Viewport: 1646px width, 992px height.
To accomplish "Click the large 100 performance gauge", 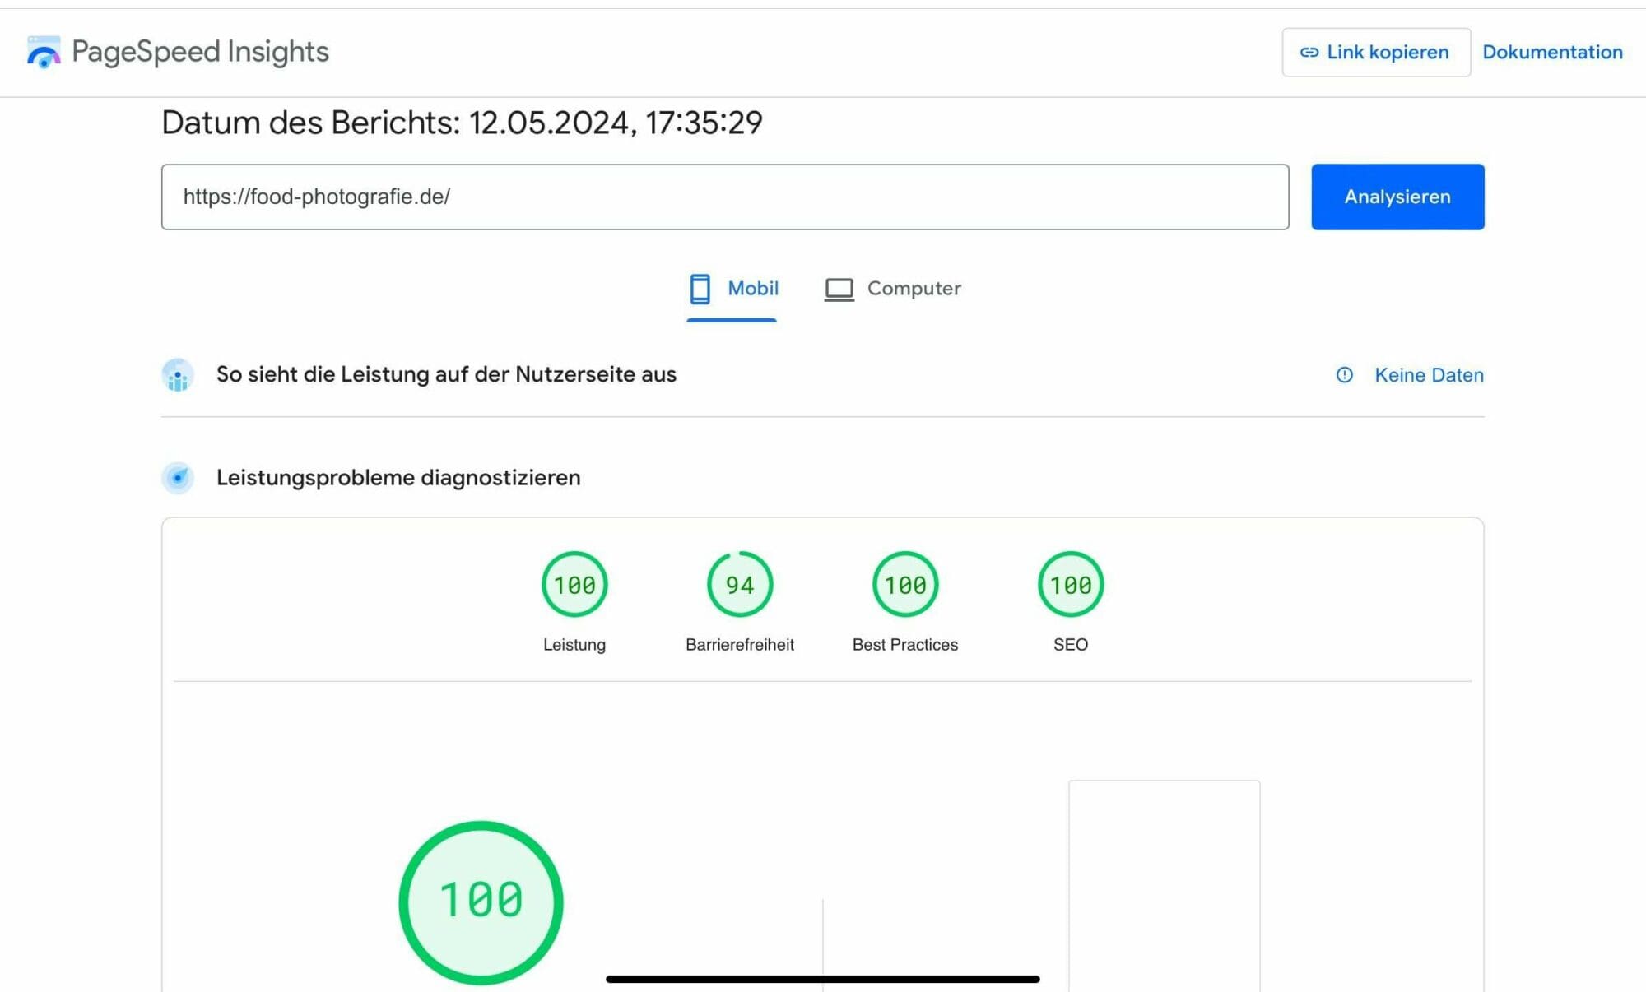I will pyautogui.click(x=481, y=902).
